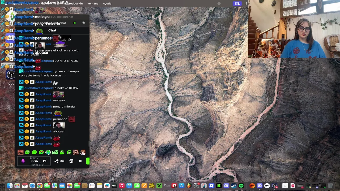
Task: Open Reminders from the Dock
Action: (x=92, y=186)
